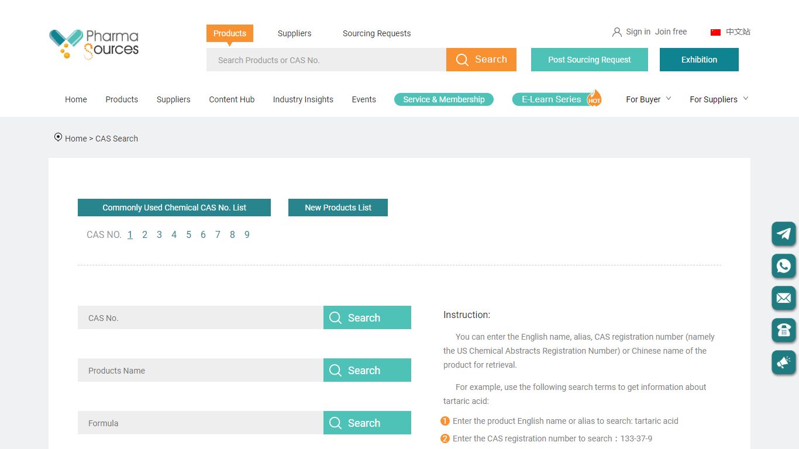This screenshot has width=799, height=449.
Task: Open Industry Insights menu item
Action: point(303,99)
